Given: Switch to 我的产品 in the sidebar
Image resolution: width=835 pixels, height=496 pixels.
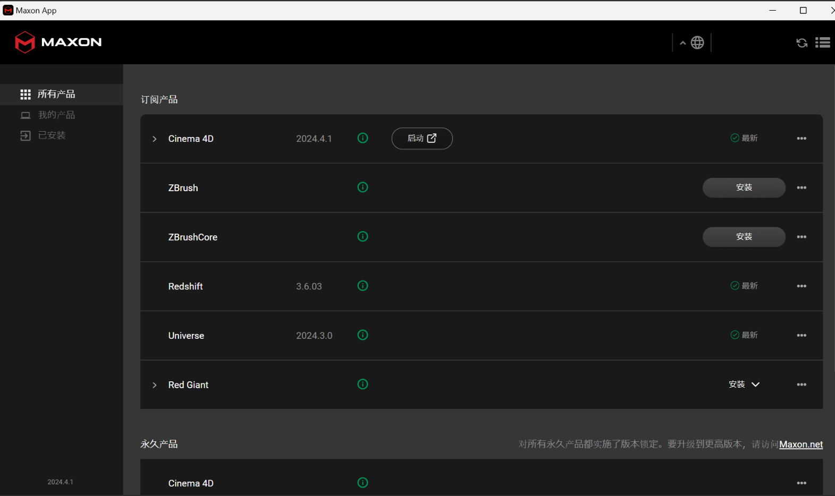Looking at the screenshot, I should click(x=56, y=115).
